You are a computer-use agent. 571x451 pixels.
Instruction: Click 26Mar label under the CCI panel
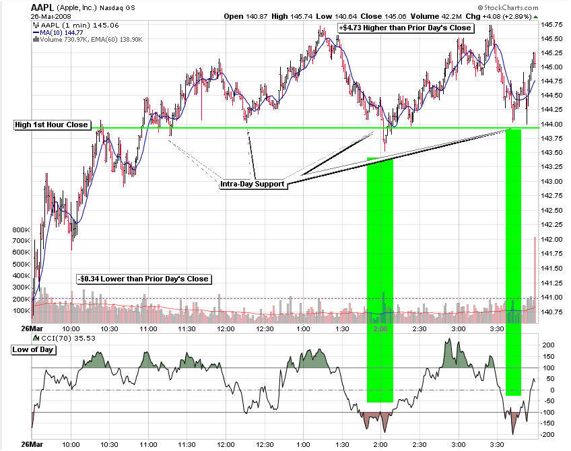(32, 444)
